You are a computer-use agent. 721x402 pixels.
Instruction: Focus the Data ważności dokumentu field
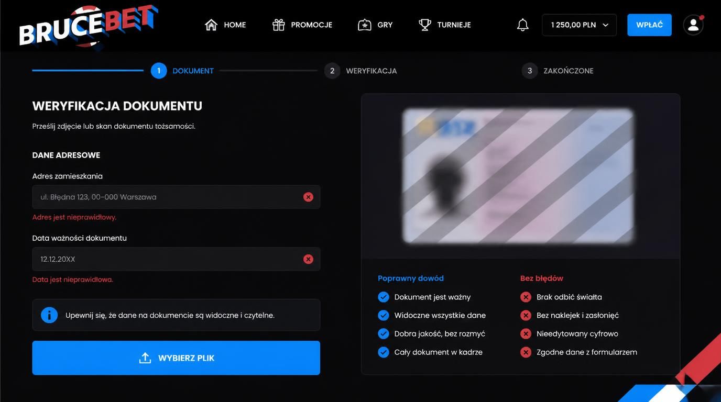[x=176, y=259]
